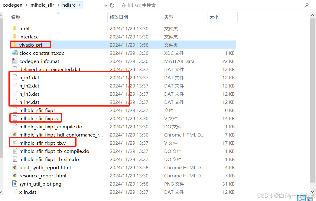Image resolution: width=316 pixels, height=201 pixels.
Task: Select the file name synth_util_plot.png
Action: 40,184
